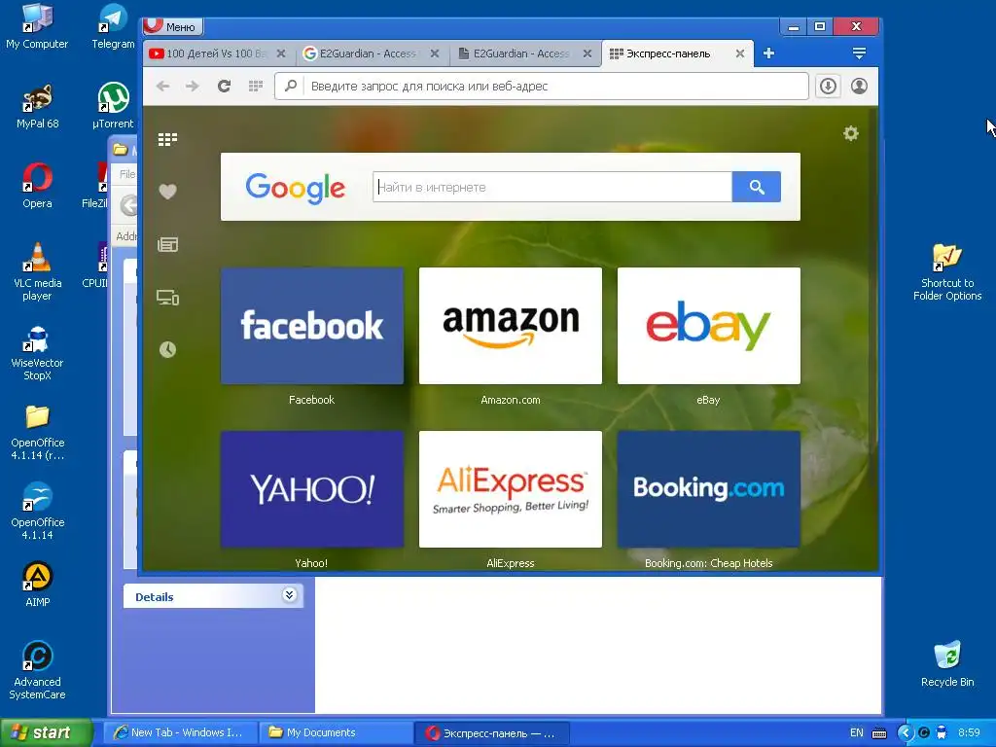Select Telegram desktop icon
The height and width of the screenshot is (747, 996).
pos(113,26)
